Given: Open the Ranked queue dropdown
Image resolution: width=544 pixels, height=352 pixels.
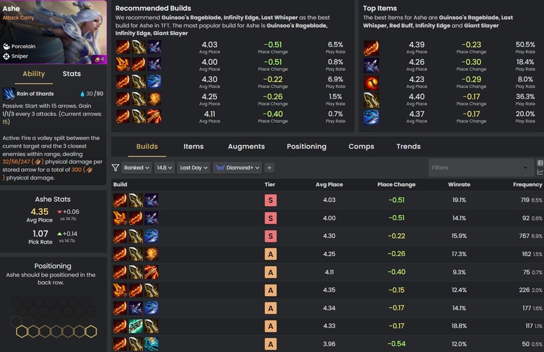Looking at the screenshot, I should coord(137,168).
